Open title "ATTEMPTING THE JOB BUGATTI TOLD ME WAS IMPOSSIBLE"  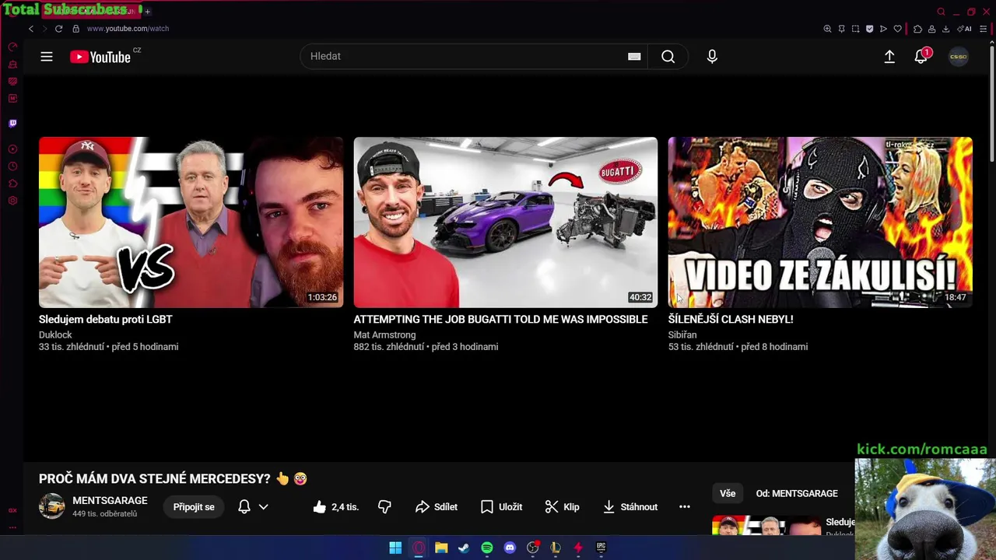[x=500, y=320]
